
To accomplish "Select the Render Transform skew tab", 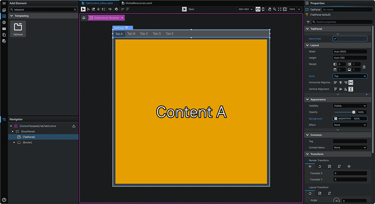I will (339, 167).
